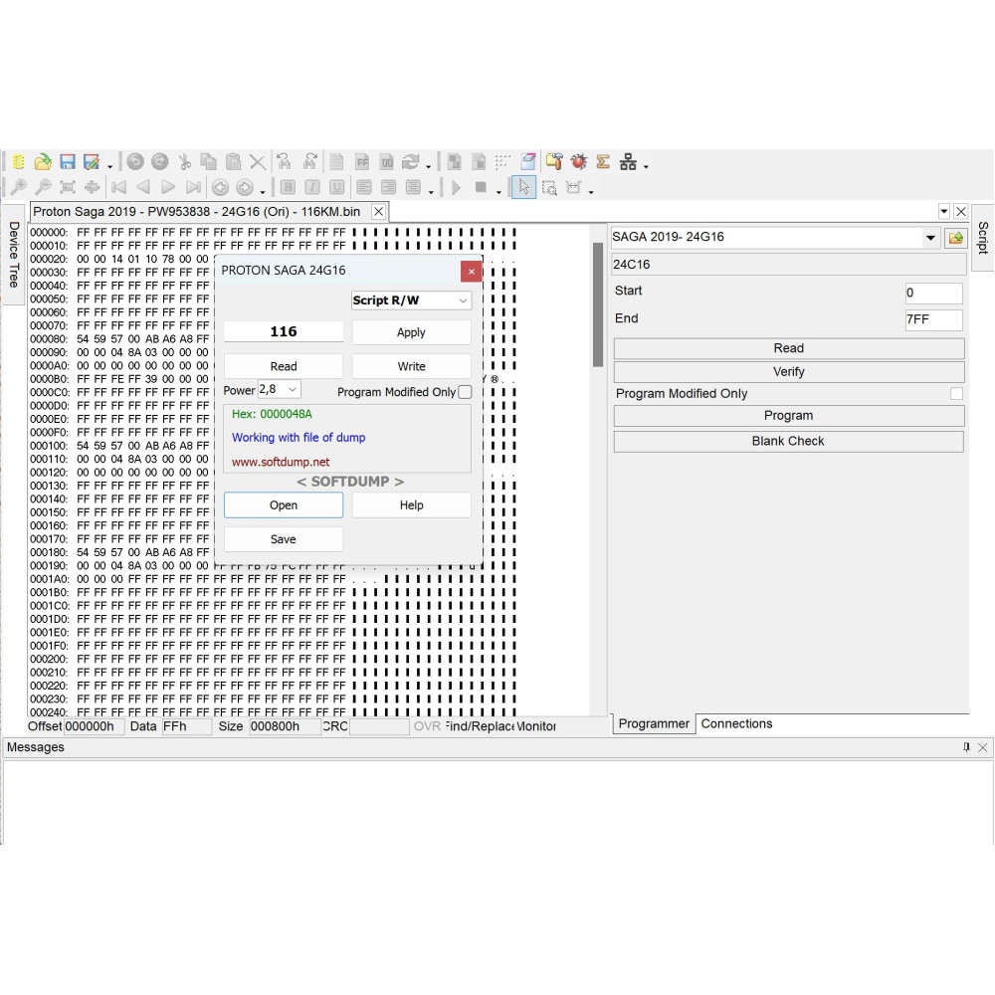Close the PROTON SAGA 24G16 dialog
This screenshot has width=995, height=995.
[x=471, y=272]
